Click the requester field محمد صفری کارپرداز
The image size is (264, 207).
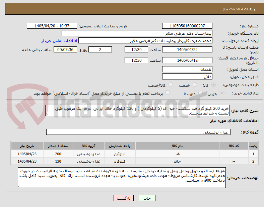tap(145, 41)
